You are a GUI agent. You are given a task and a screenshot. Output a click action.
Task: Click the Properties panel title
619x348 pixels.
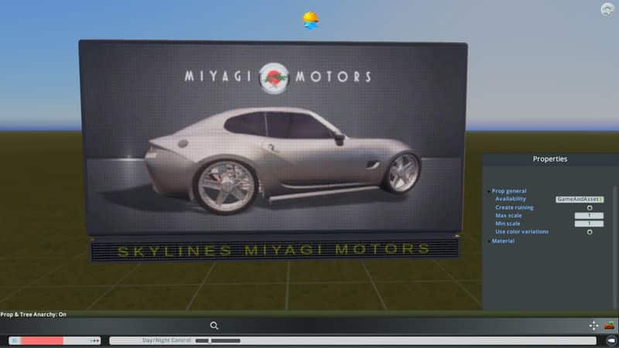coord(549,159)
